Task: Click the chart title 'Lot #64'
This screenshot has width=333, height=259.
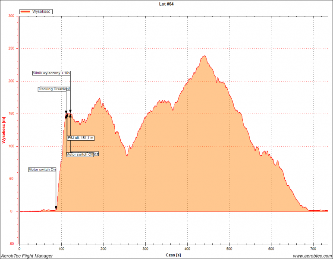Action: (x=166, y=4)
